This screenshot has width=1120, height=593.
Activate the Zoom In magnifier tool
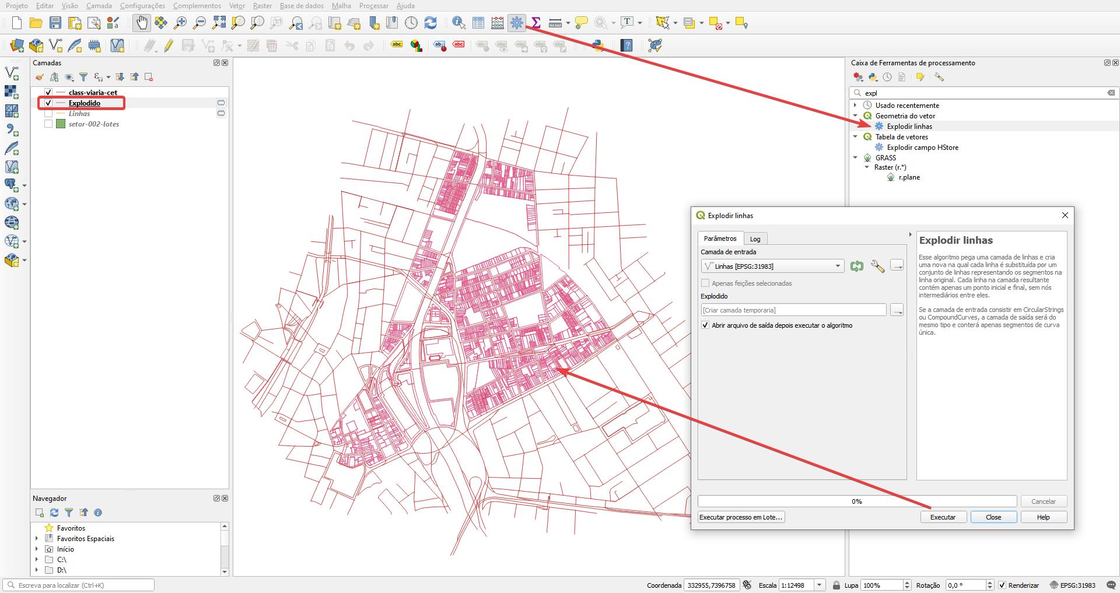pyautogui.click(x=180, y=23)
